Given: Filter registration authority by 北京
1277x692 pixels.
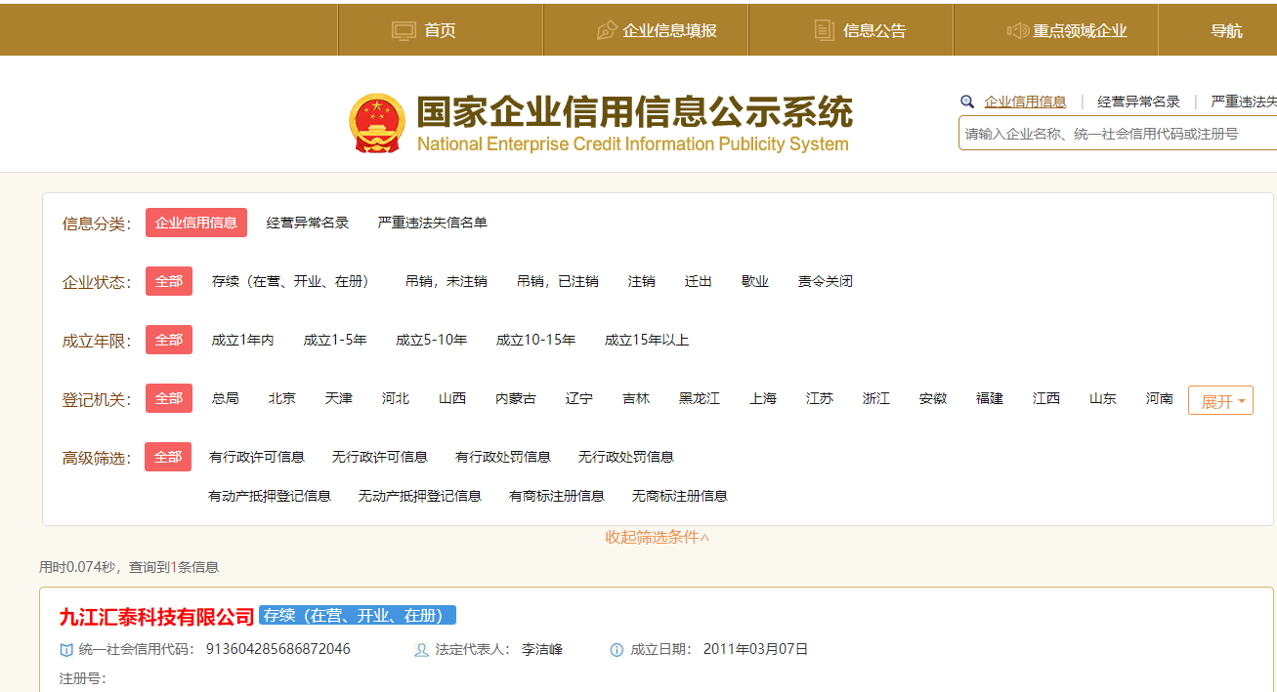Looking at the screenshot, I should pyautogui.click(x=282, y=398).
